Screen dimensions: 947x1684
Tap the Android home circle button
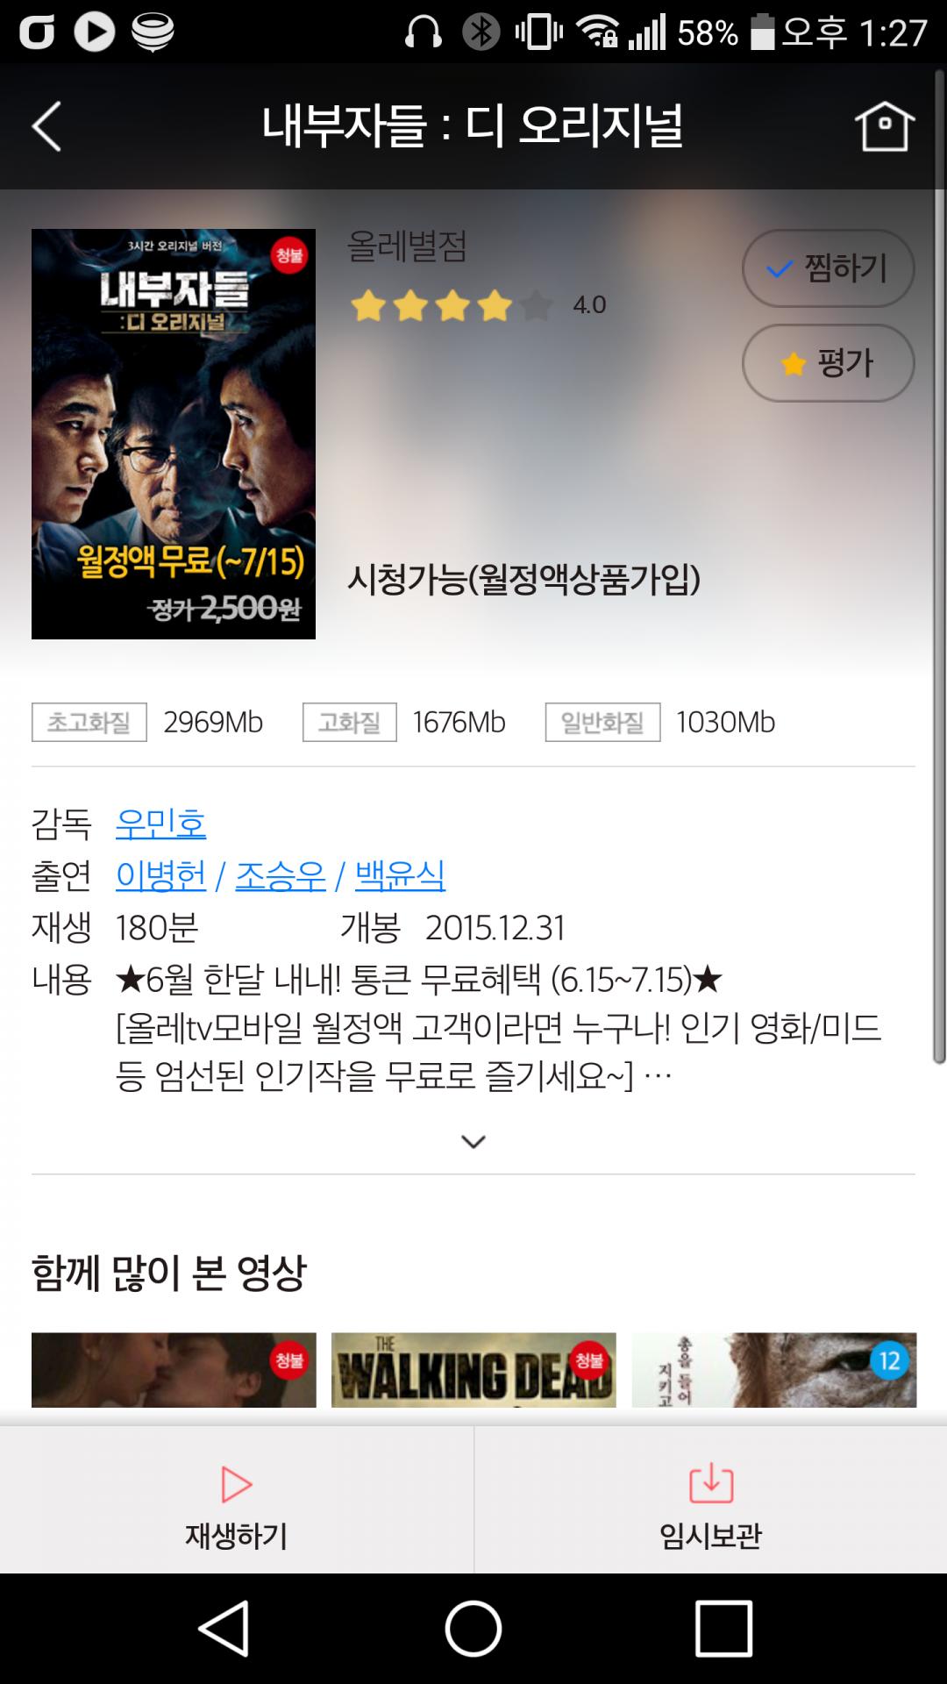tap(473, 1628)
